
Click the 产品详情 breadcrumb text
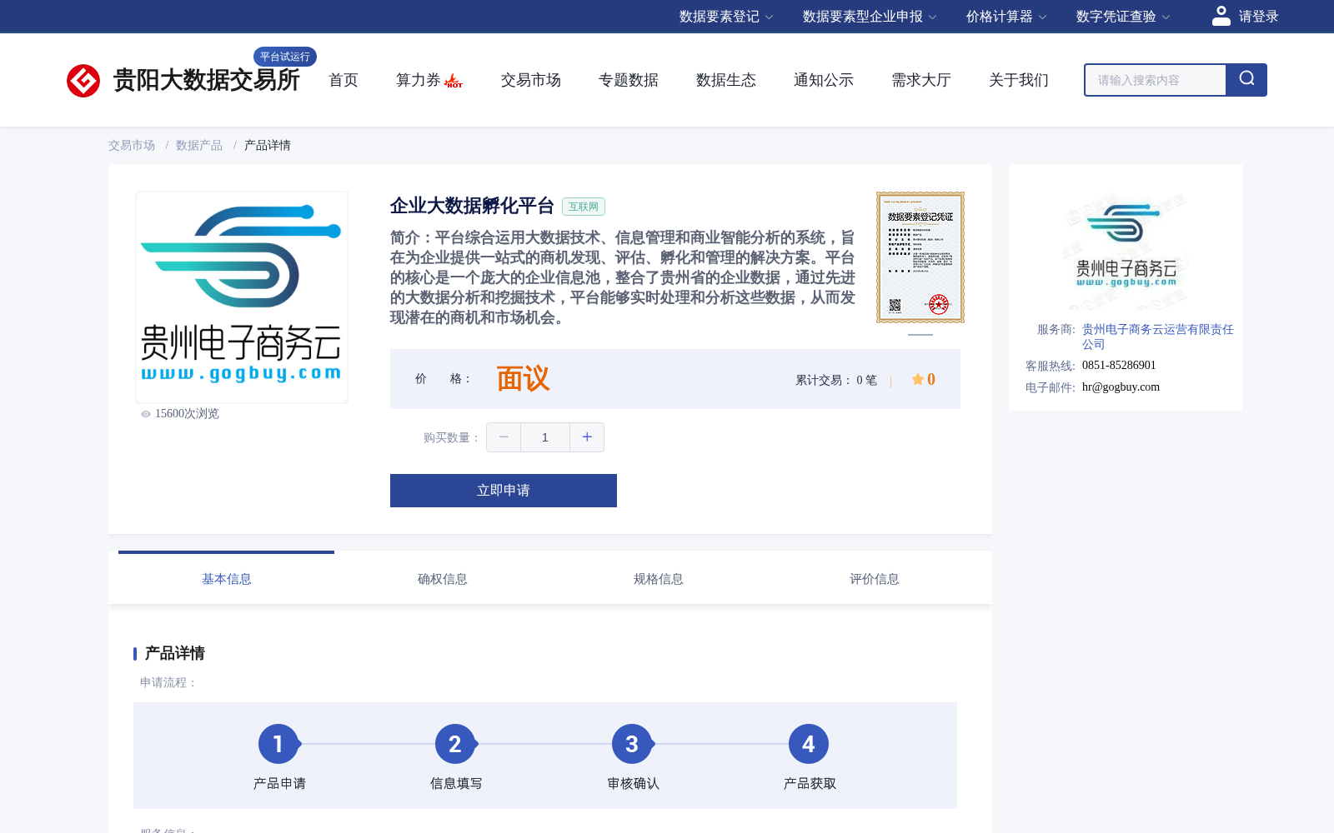(268, 145)
